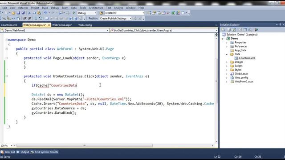Screen dimensions: 285x160
Task: Select WebForm1.aspx in Solution Explorer tree
Action: pyautogui.click(x=244, y=82)
